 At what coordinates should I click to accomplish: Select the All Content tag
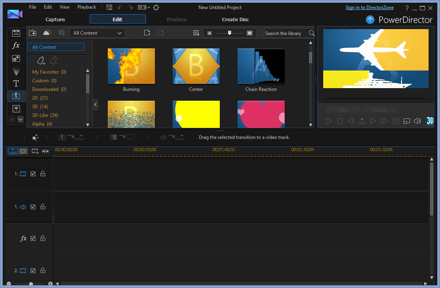point(56,47)
